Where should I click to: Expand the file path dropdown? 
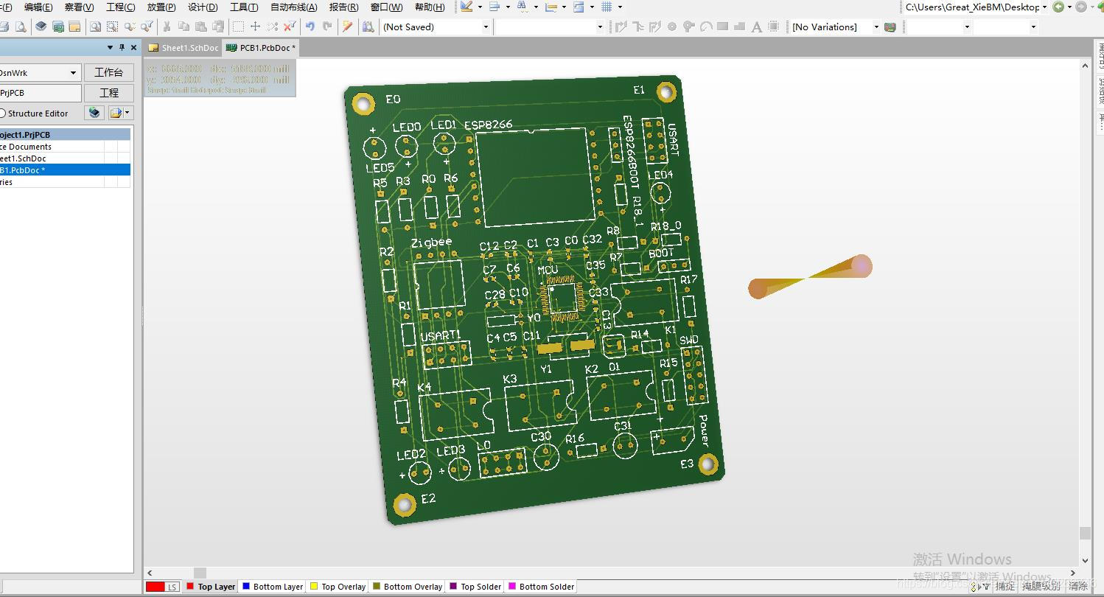[1044, 7]
